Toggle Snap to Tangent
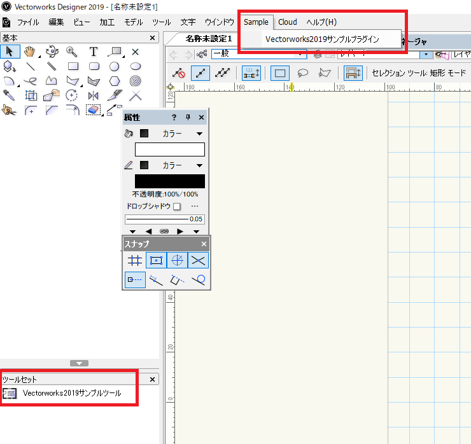471x444 pixels. point(198,280)
